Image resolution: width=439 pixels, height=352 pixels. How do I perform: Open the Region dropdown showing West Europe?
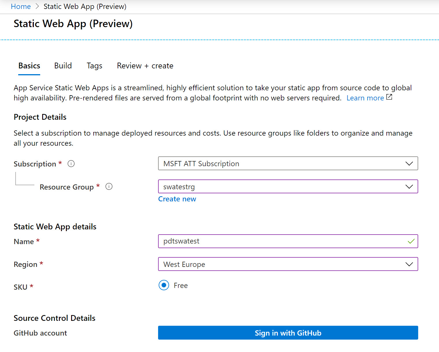click(x=288, y=264)
